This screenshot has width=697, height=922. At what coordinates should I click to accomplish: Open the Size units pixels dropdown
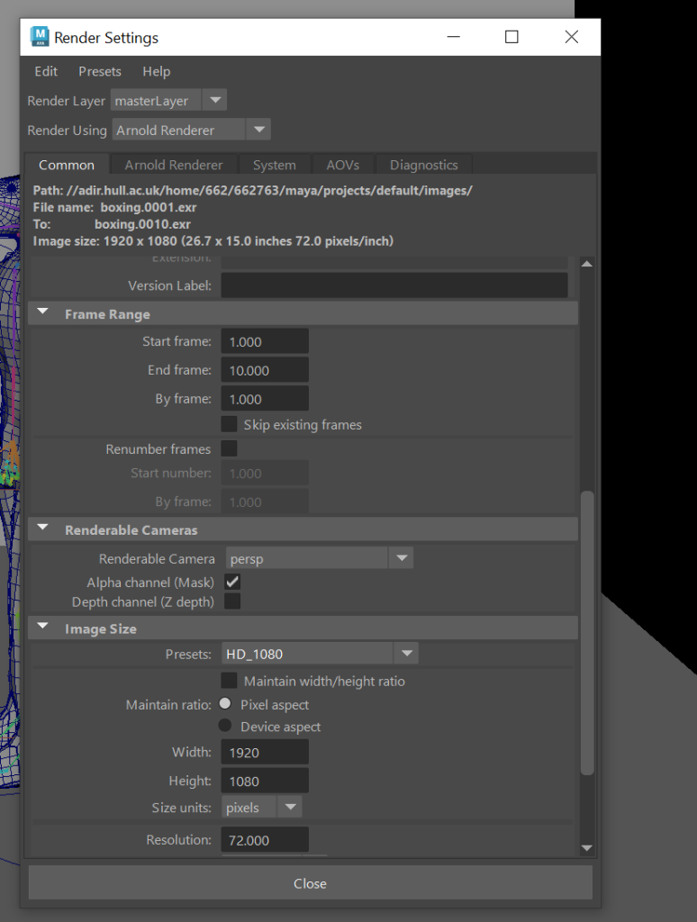(262, 808)
